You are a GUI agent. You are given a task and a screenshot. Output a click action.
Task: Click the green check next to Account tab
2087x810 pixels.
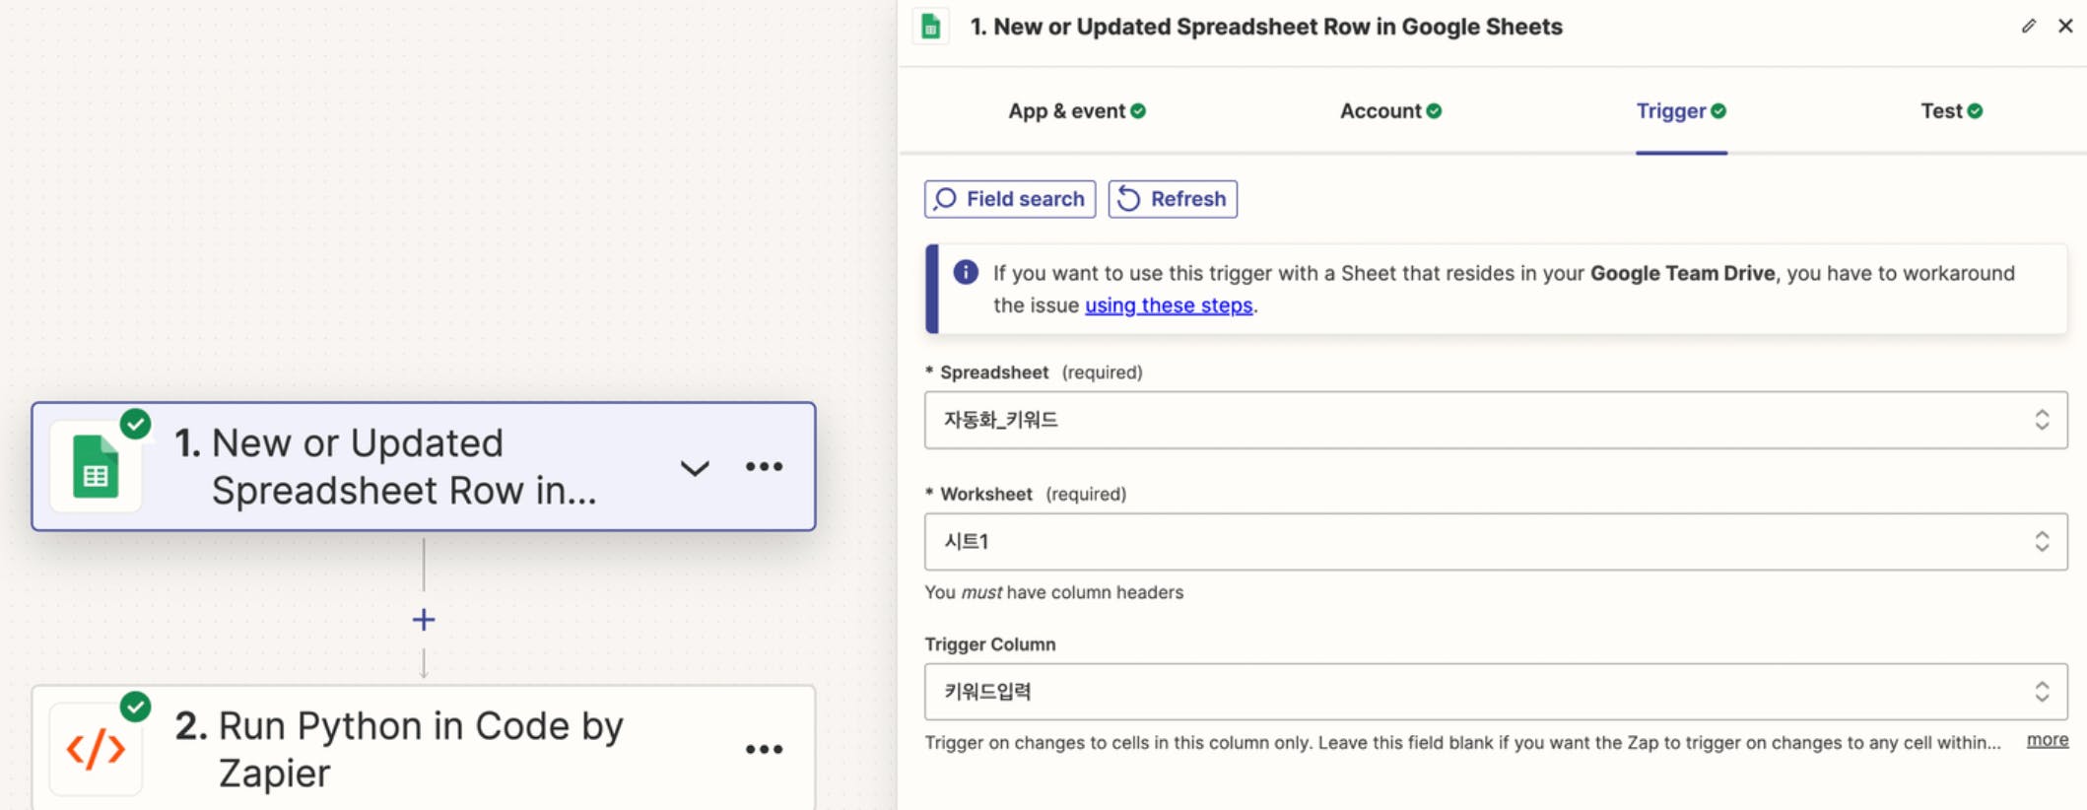(1434, 111)
